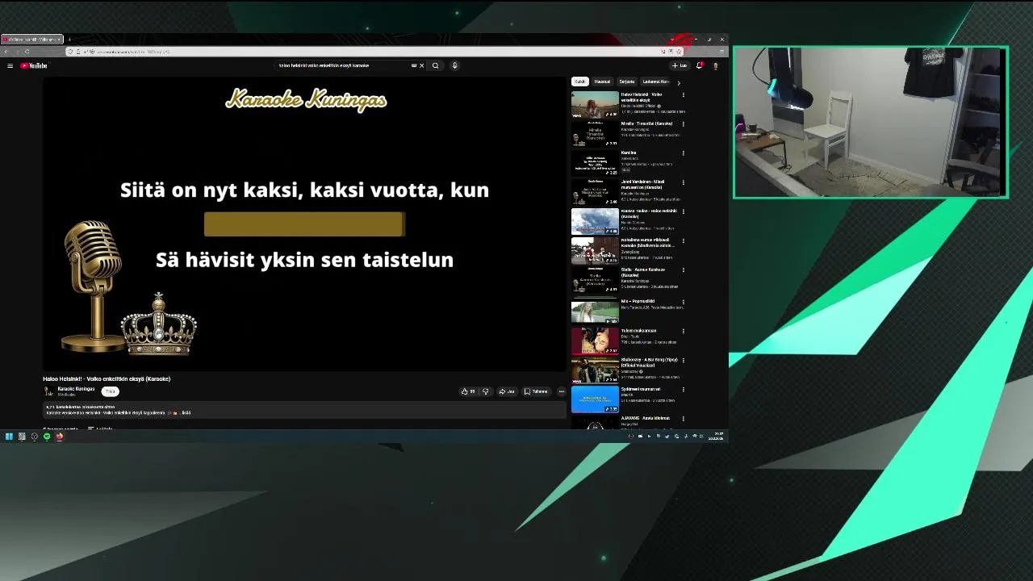The width and height of the screenshot is (1033, 581).
Task: Open the Shaboozey A Bar Song video
Action: [595, 370]
